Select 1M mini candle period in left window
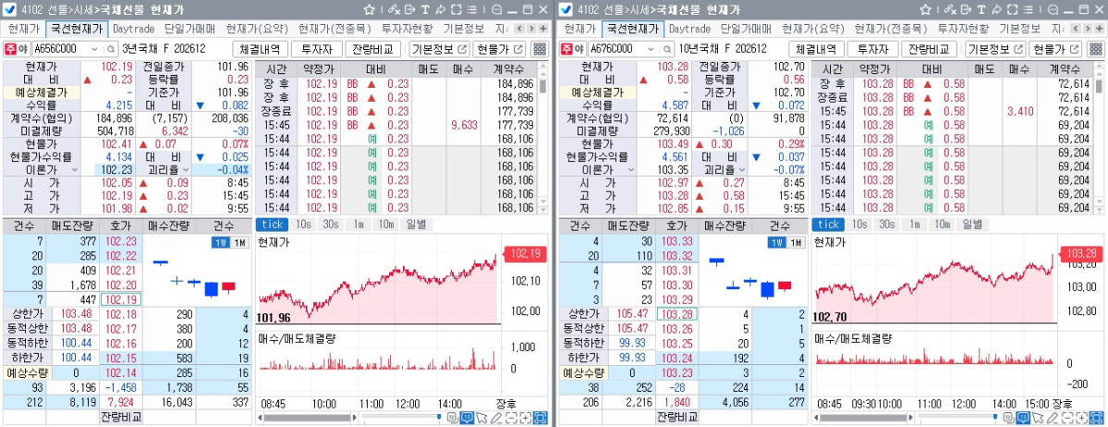 pyautogui.click(x=238, y=242)
